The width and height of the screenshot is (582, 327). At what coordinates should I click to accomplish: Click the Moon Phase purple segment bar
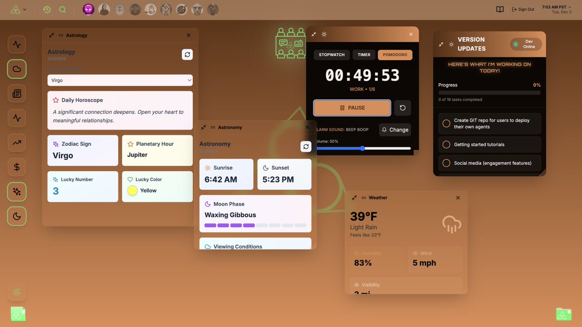click(255, 225)
